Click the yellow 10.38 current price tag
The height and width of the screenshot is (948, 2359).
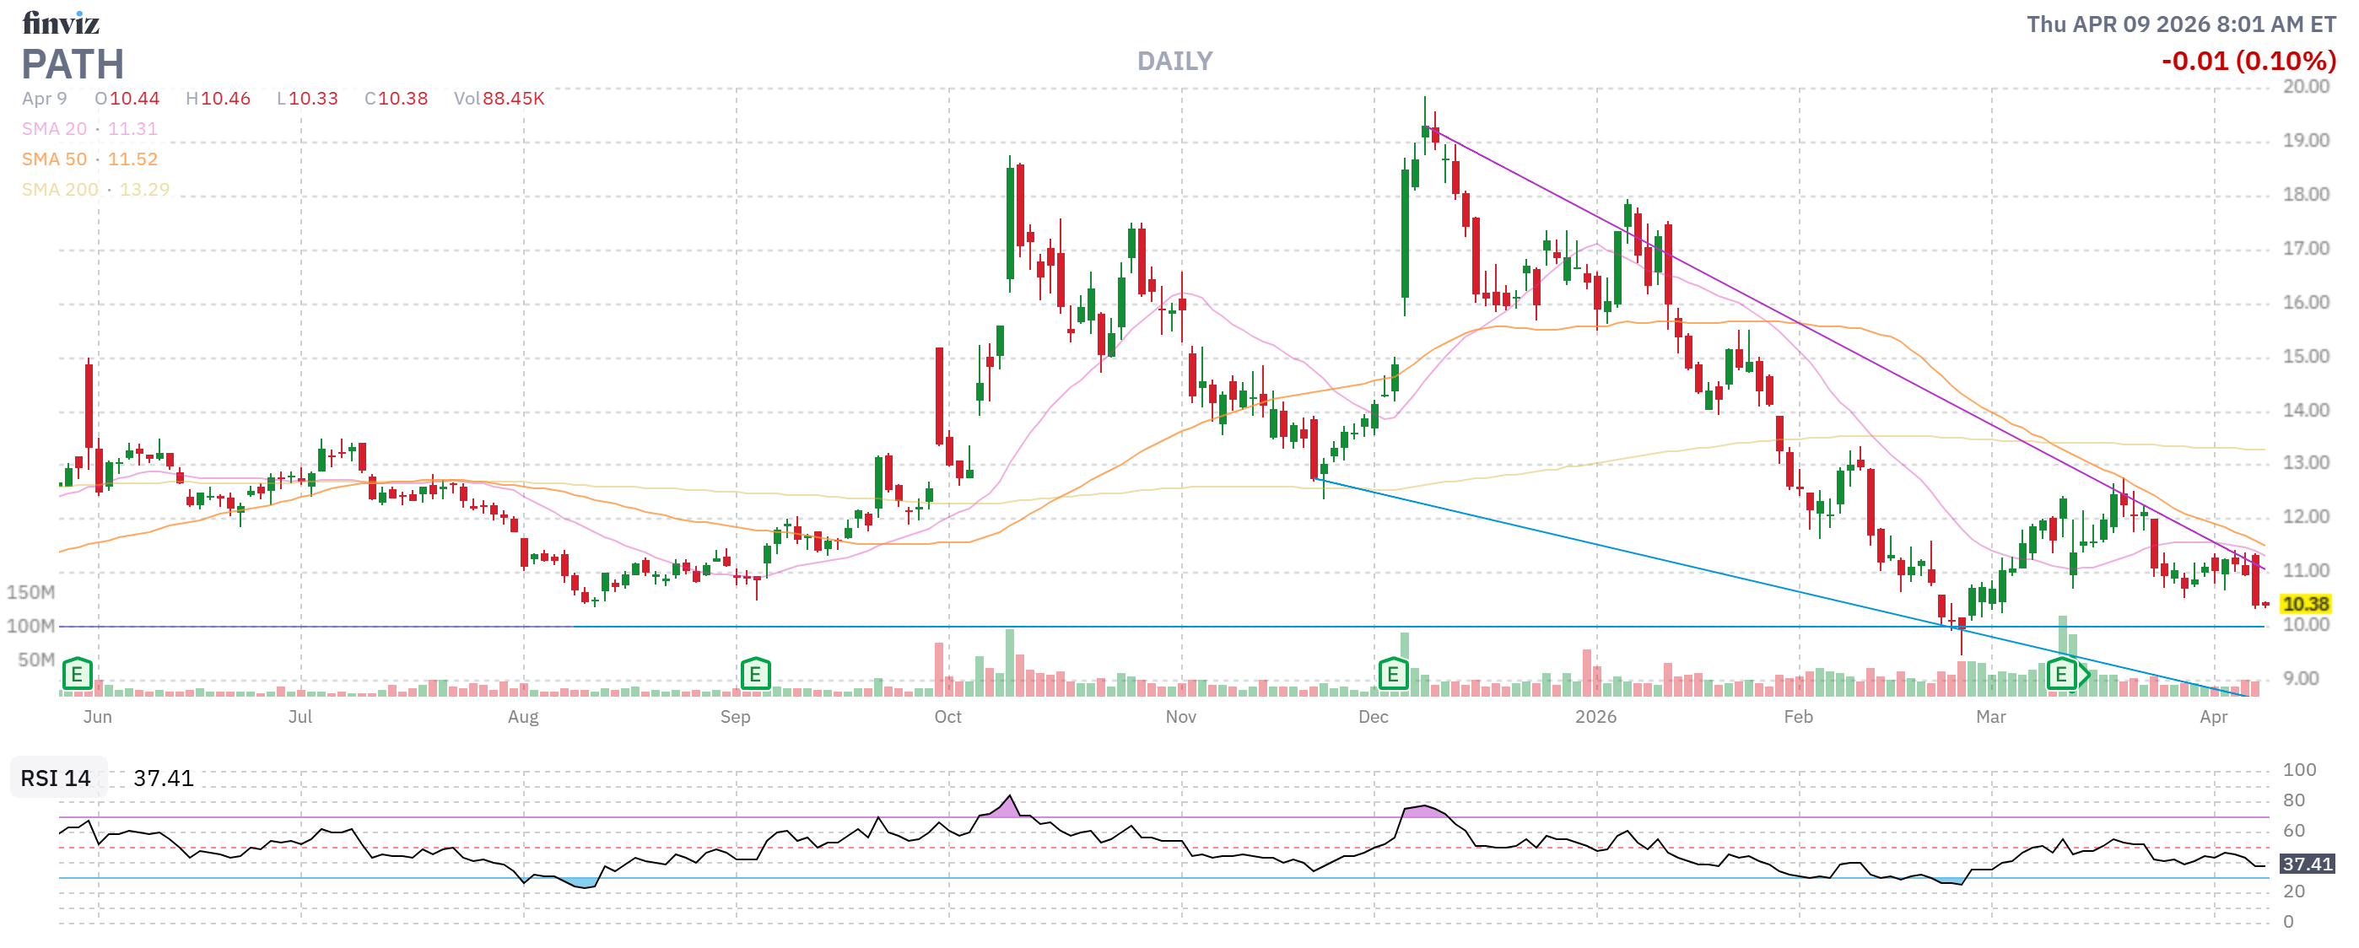pyautogui.click(x=2305, y=604)
